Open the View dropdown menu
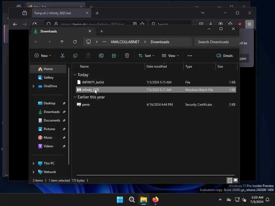This screenshot has width=275, height=206. pos(170,56)
